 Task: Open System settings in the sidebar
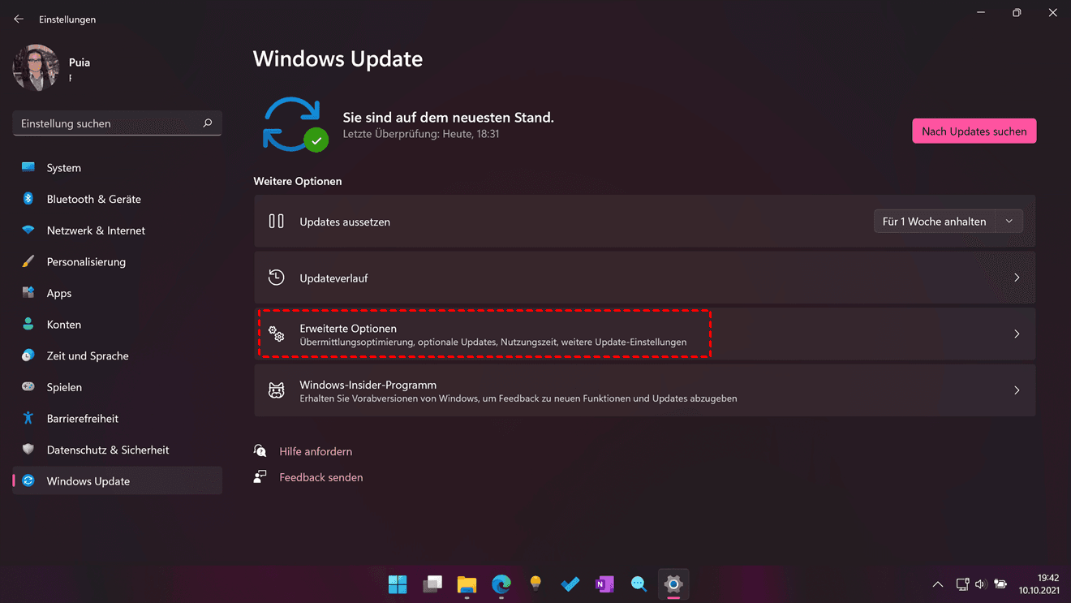pyautogui.click(x=117, y=167)
